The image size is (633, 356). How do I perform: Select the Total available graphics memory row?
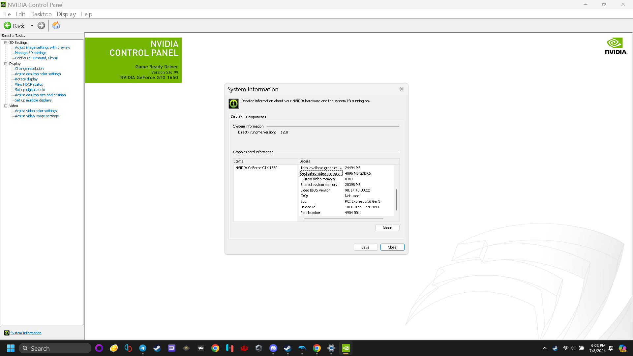[347, 168]
